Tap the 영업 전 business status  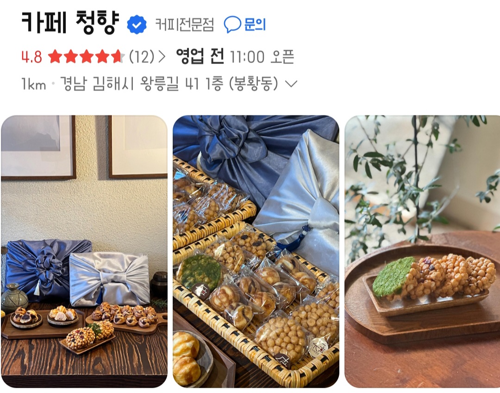pos(200,57)
